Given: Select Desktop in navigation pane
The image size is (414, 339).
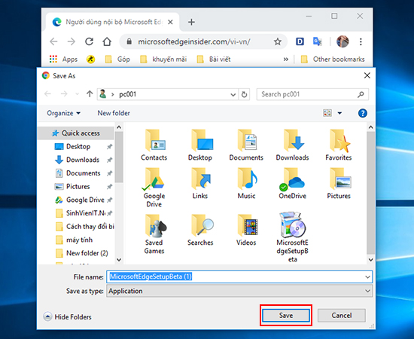Looking at the screenshot, I should click(x=78, y=146).
